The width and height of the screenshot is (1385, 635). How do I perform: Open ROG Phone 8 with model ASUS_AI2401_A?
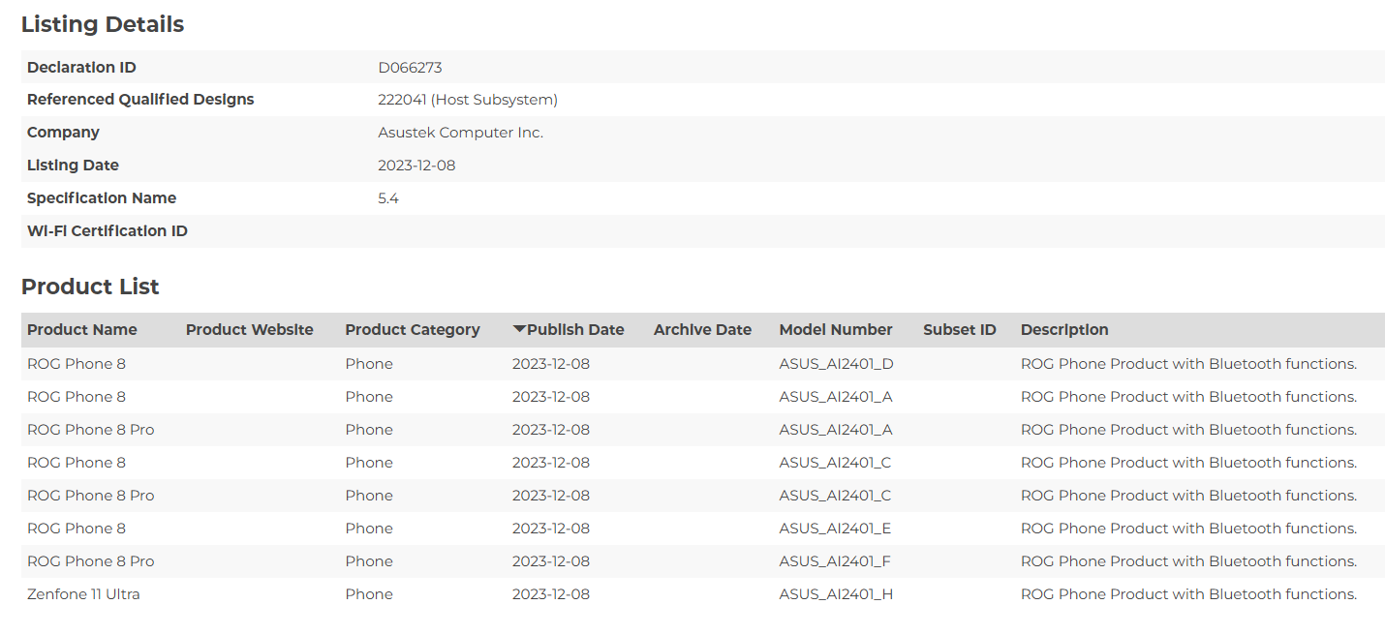pyautogui.click(x=77, y=397)
